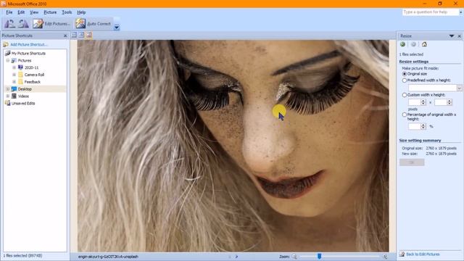Select My Picture Shortcuts root
Screen dimensions: 464x261
coord(28,53)
